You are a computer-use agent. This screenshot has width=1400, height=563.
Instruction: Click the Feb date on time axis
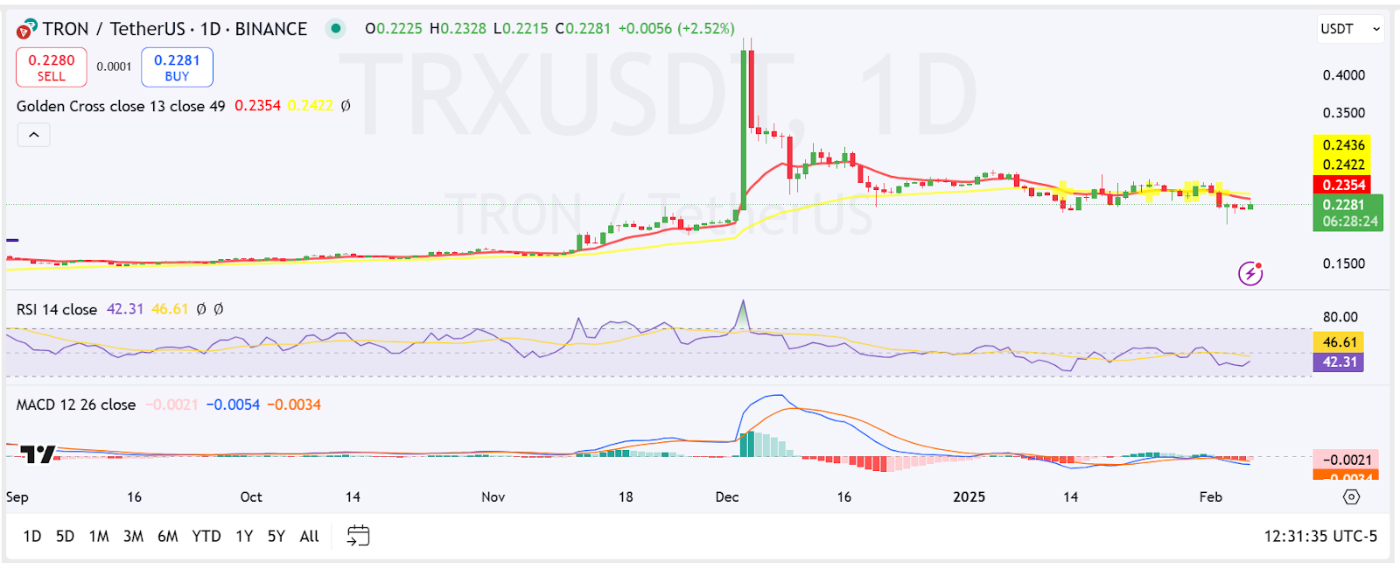click(x=1210, y=496)
